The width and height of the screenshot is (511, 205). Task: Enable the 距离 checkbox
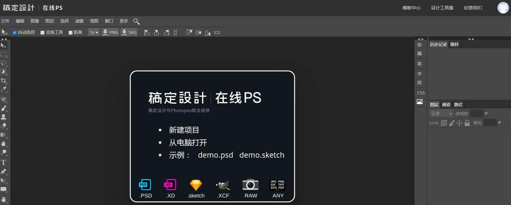pos(71,33)
